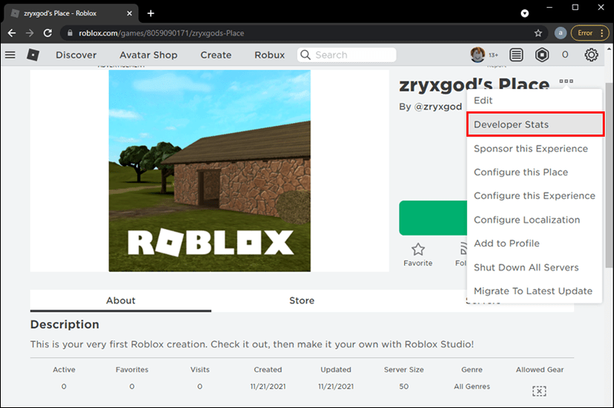Viewport: 614px width, 408px height.
Task: Switch to the Store tab
Action: coord(302,300)
